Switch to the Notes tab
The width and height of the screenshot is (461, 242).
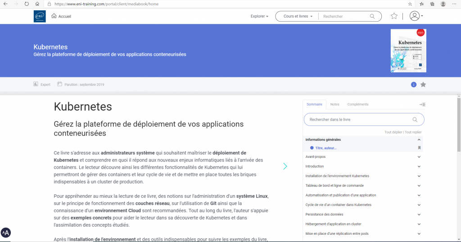334,104
